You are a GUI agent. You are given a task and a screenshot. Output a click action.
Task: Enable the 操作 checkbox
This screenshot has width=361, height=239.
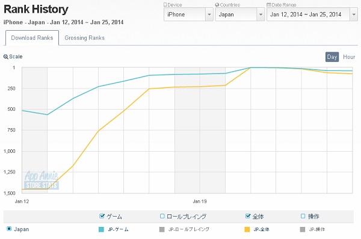[x=303, y=216]
